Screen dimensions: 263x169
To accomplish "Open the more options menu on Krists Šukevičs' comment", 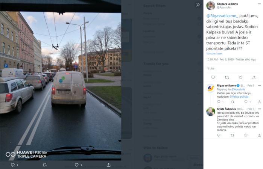I will pos(260,109).
